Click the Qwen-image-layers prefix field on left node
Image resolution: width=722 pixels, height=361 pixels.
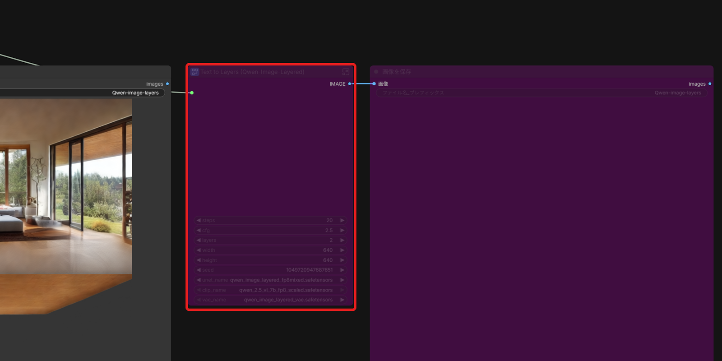[x=83, y=93]
